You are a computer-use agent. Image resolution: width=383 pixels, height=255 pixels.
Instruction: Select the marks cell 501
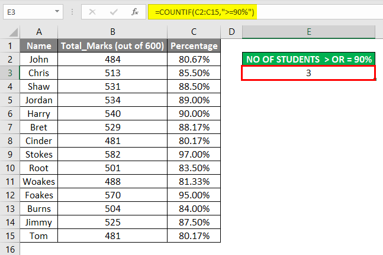(x=112, y=168)
